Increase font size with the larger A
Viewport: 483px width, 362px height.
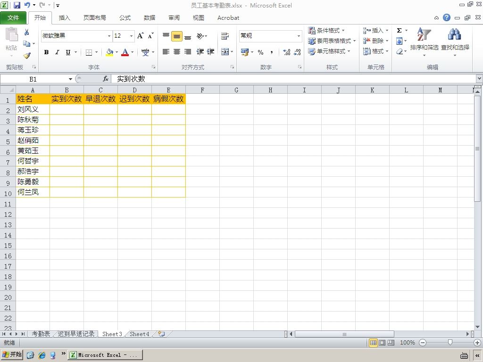click(x=141, y=36)
